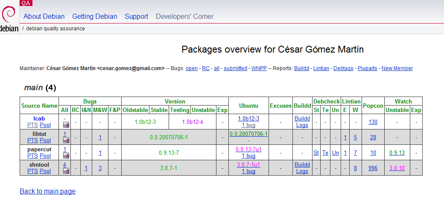The image size is (444, 197).
Task: Open Popcon value 996 for shntool
Action: (373, 168)
